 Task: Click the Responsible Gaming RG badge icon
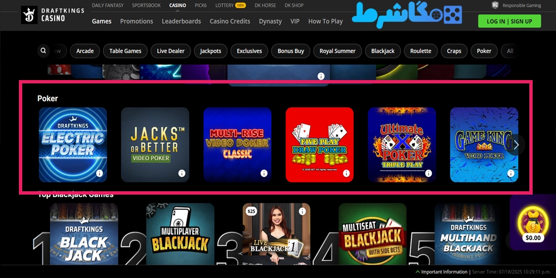[495, 5]
